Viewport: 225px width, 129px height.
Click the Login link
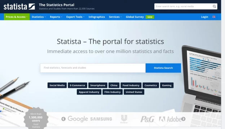204,17
